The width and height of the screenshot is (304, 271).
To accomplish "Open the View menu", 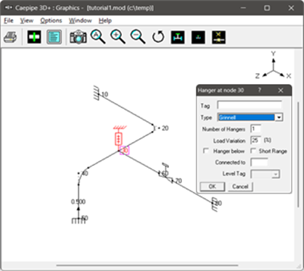I will [27, 21].
